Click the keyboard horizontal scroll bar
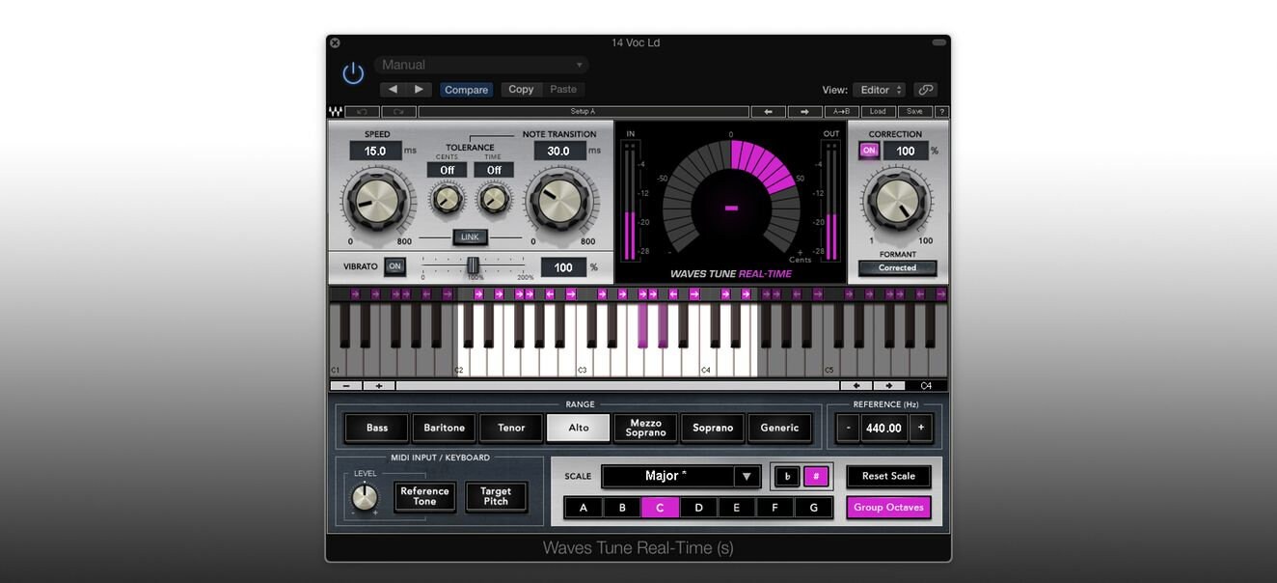The image size is (1277, 583). (617, 385)
